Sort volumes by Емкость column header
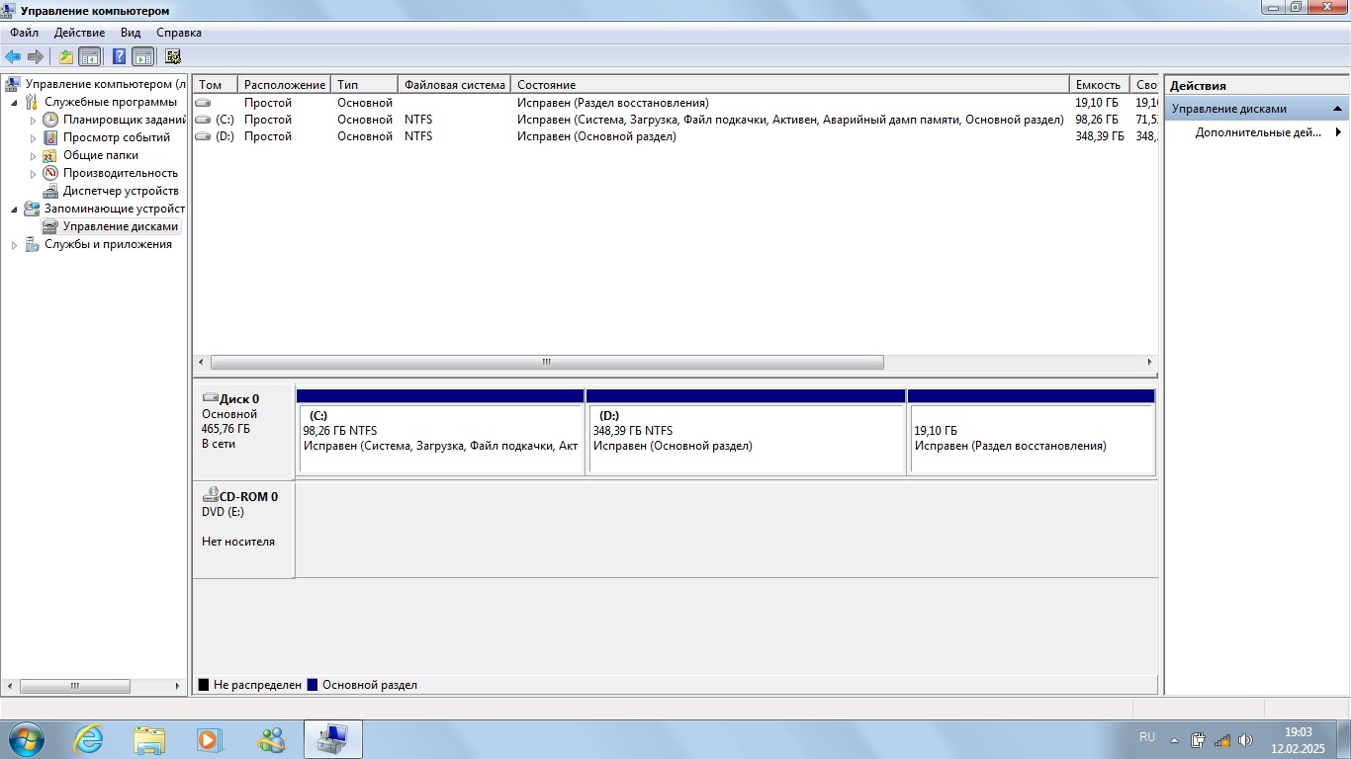Image resolution: width=1351 pixels, height=759 pixels. point(1099,85)
